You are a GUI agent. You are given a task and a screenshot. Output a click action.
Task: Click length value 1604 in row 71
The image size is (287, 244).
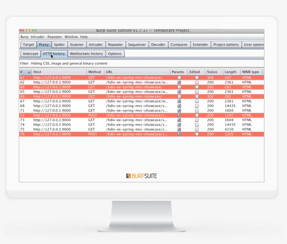tap(229, 111)
